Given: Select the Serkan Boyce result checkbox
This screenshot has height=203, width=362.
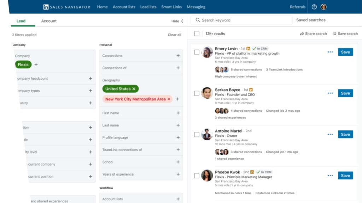Looking at the screenshot, I should click(x=197, y=93).
